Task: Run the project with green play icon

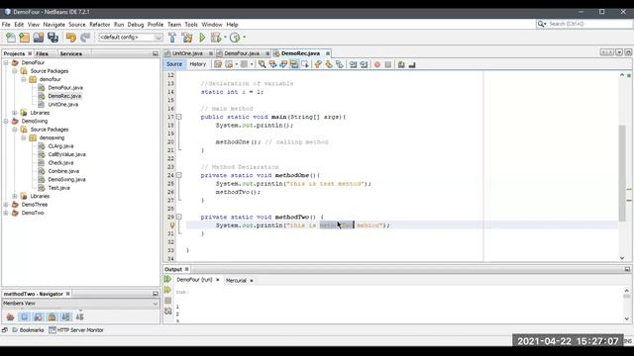Action: pos(202,38)
